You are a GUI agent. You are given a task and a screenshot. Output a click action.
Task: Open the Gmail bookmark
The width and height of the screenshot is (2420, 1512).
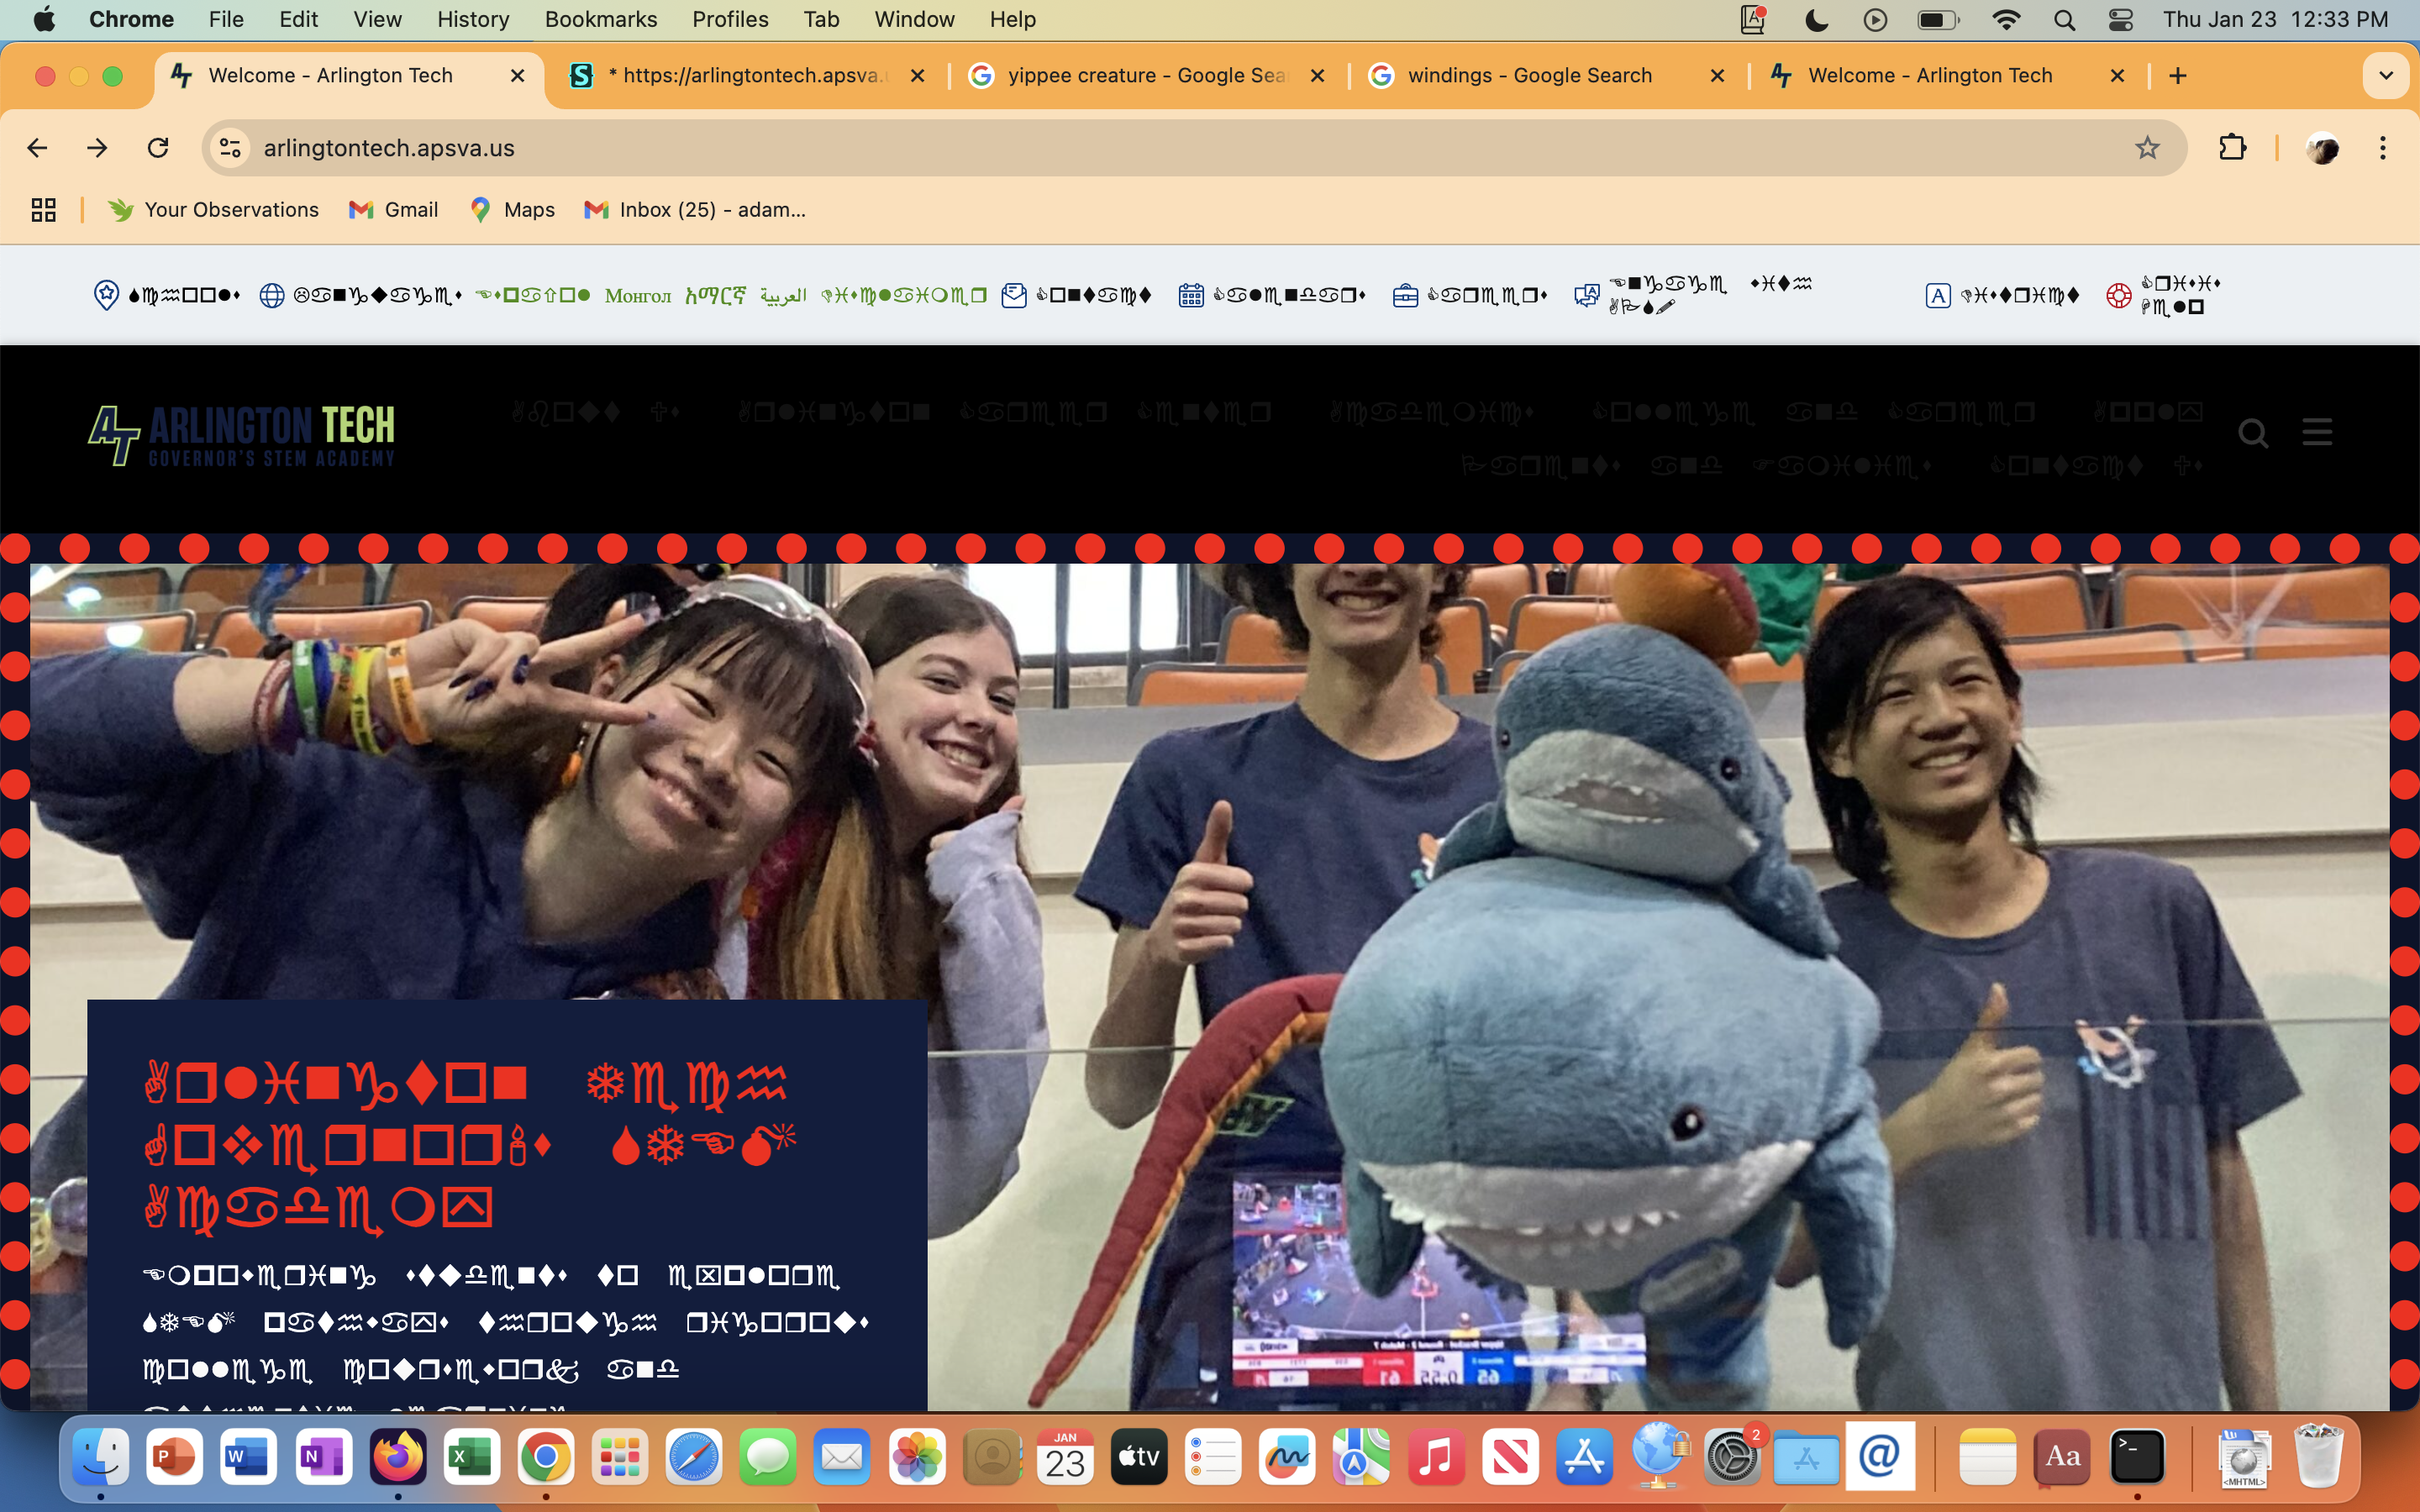click(x=393, y=210)
